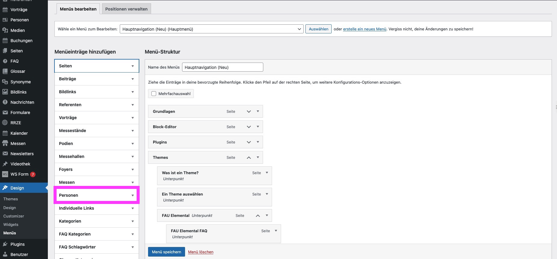Open Messen via its store icon

[x=5, y=143]
